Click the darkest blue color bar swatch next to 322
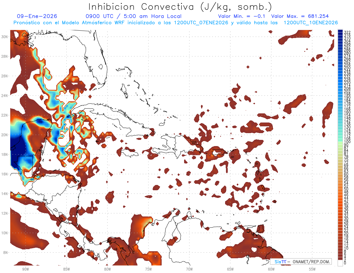 coord(340,31)
